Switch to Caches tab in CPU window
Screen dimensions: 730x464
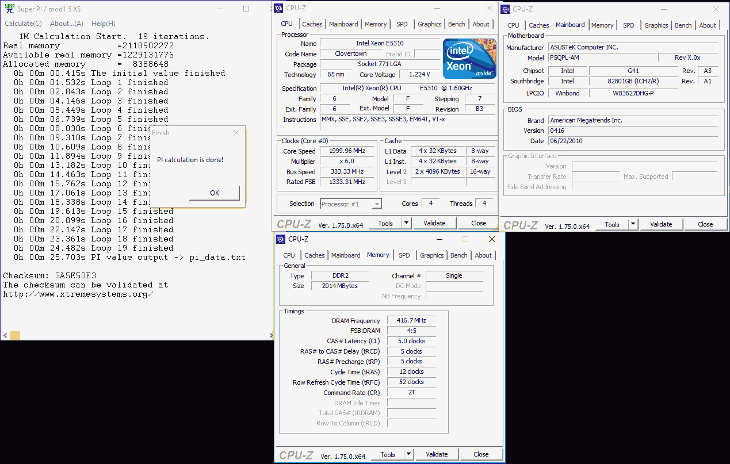312,24
